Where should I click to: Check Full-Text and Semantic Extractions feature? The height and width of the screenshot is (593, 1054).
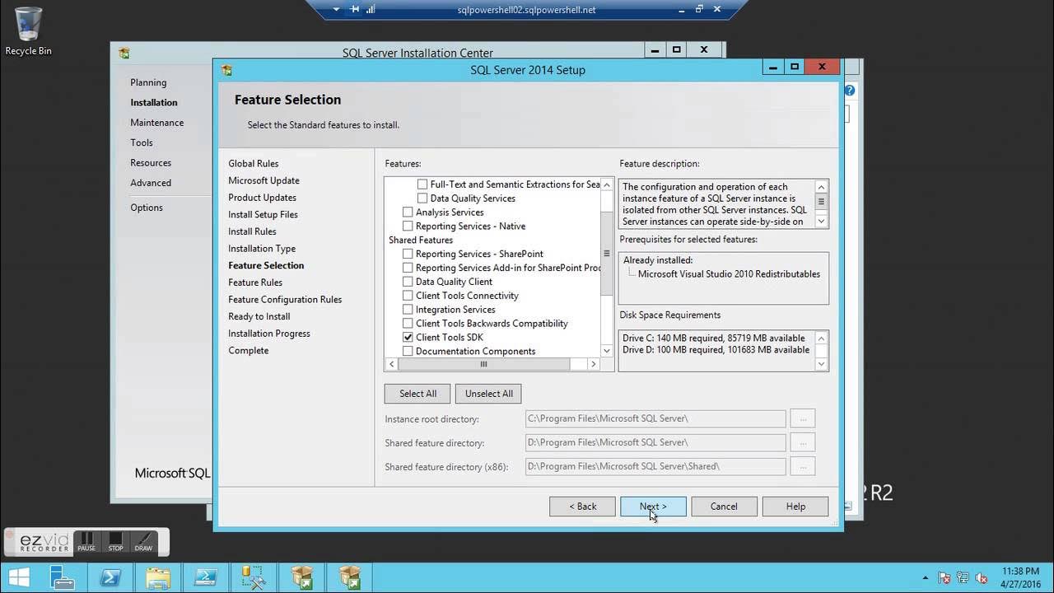click(x=422, y=184)
